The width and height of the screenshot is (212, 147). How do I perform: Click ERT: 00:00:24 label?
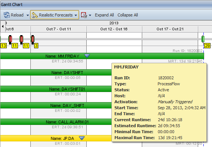(x=68, y=94)
